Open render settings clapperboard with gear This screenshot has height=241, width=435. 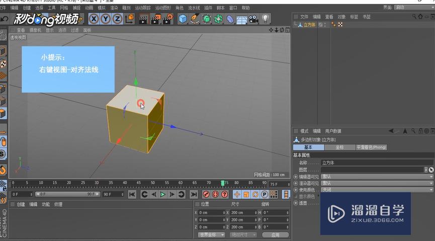click(x=167, y=19)
